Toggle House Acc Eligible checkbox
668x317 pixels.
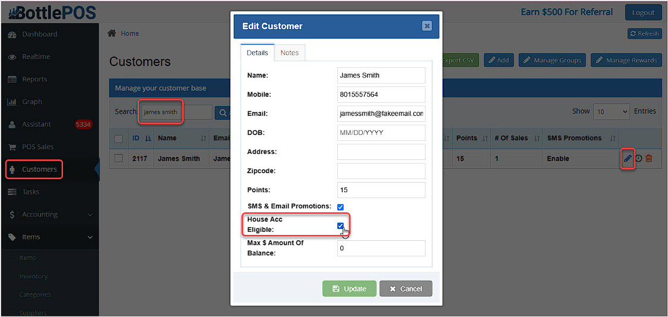click(340, 226)
